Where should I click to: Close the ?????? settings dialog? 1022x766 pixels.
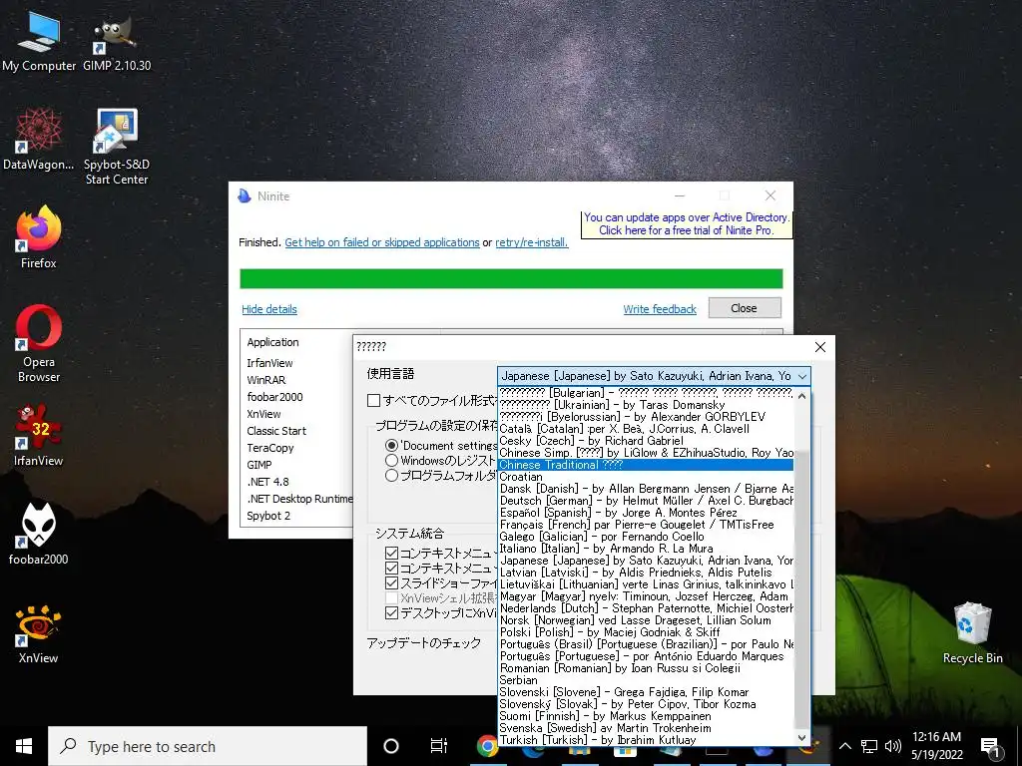coord(820,347)
